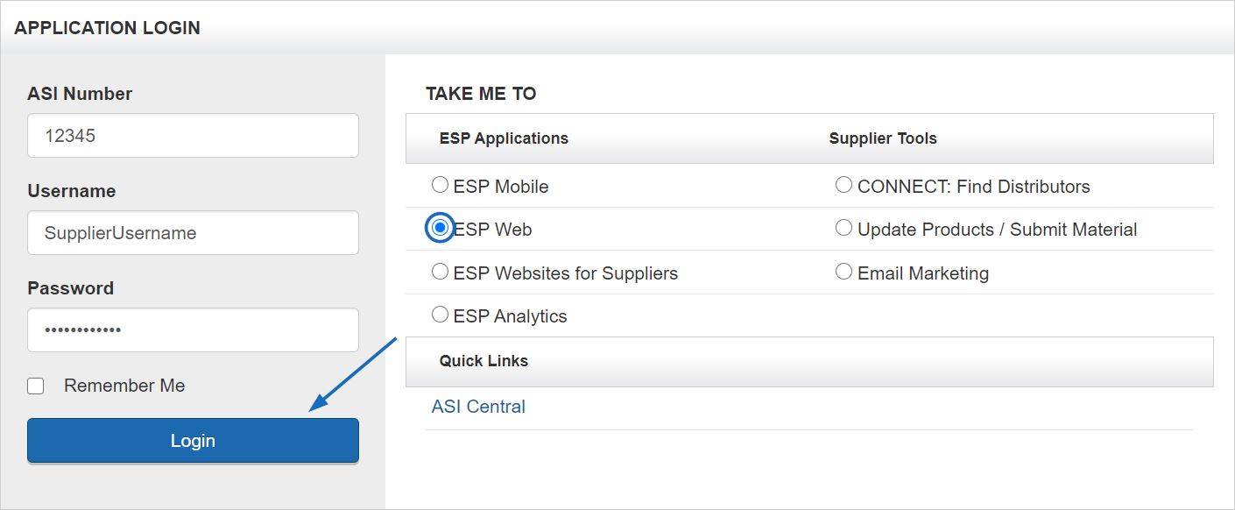This screenshot has height=510, width=1235.
Task: Select ESP Mobile application
Action: 440,184
